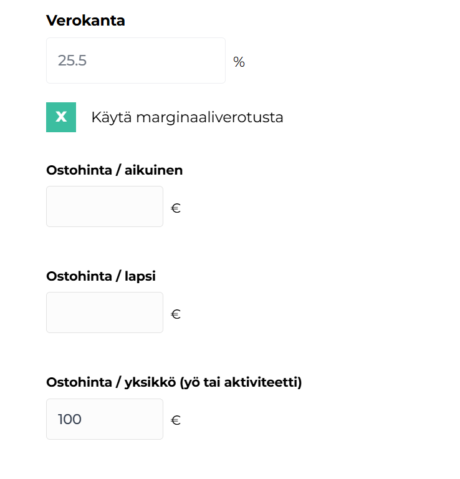The image size is (460, 479).
Task: Click the 'Ostohinta / lapsi' label
Action: pyautogui.click(x=100, y=276)
